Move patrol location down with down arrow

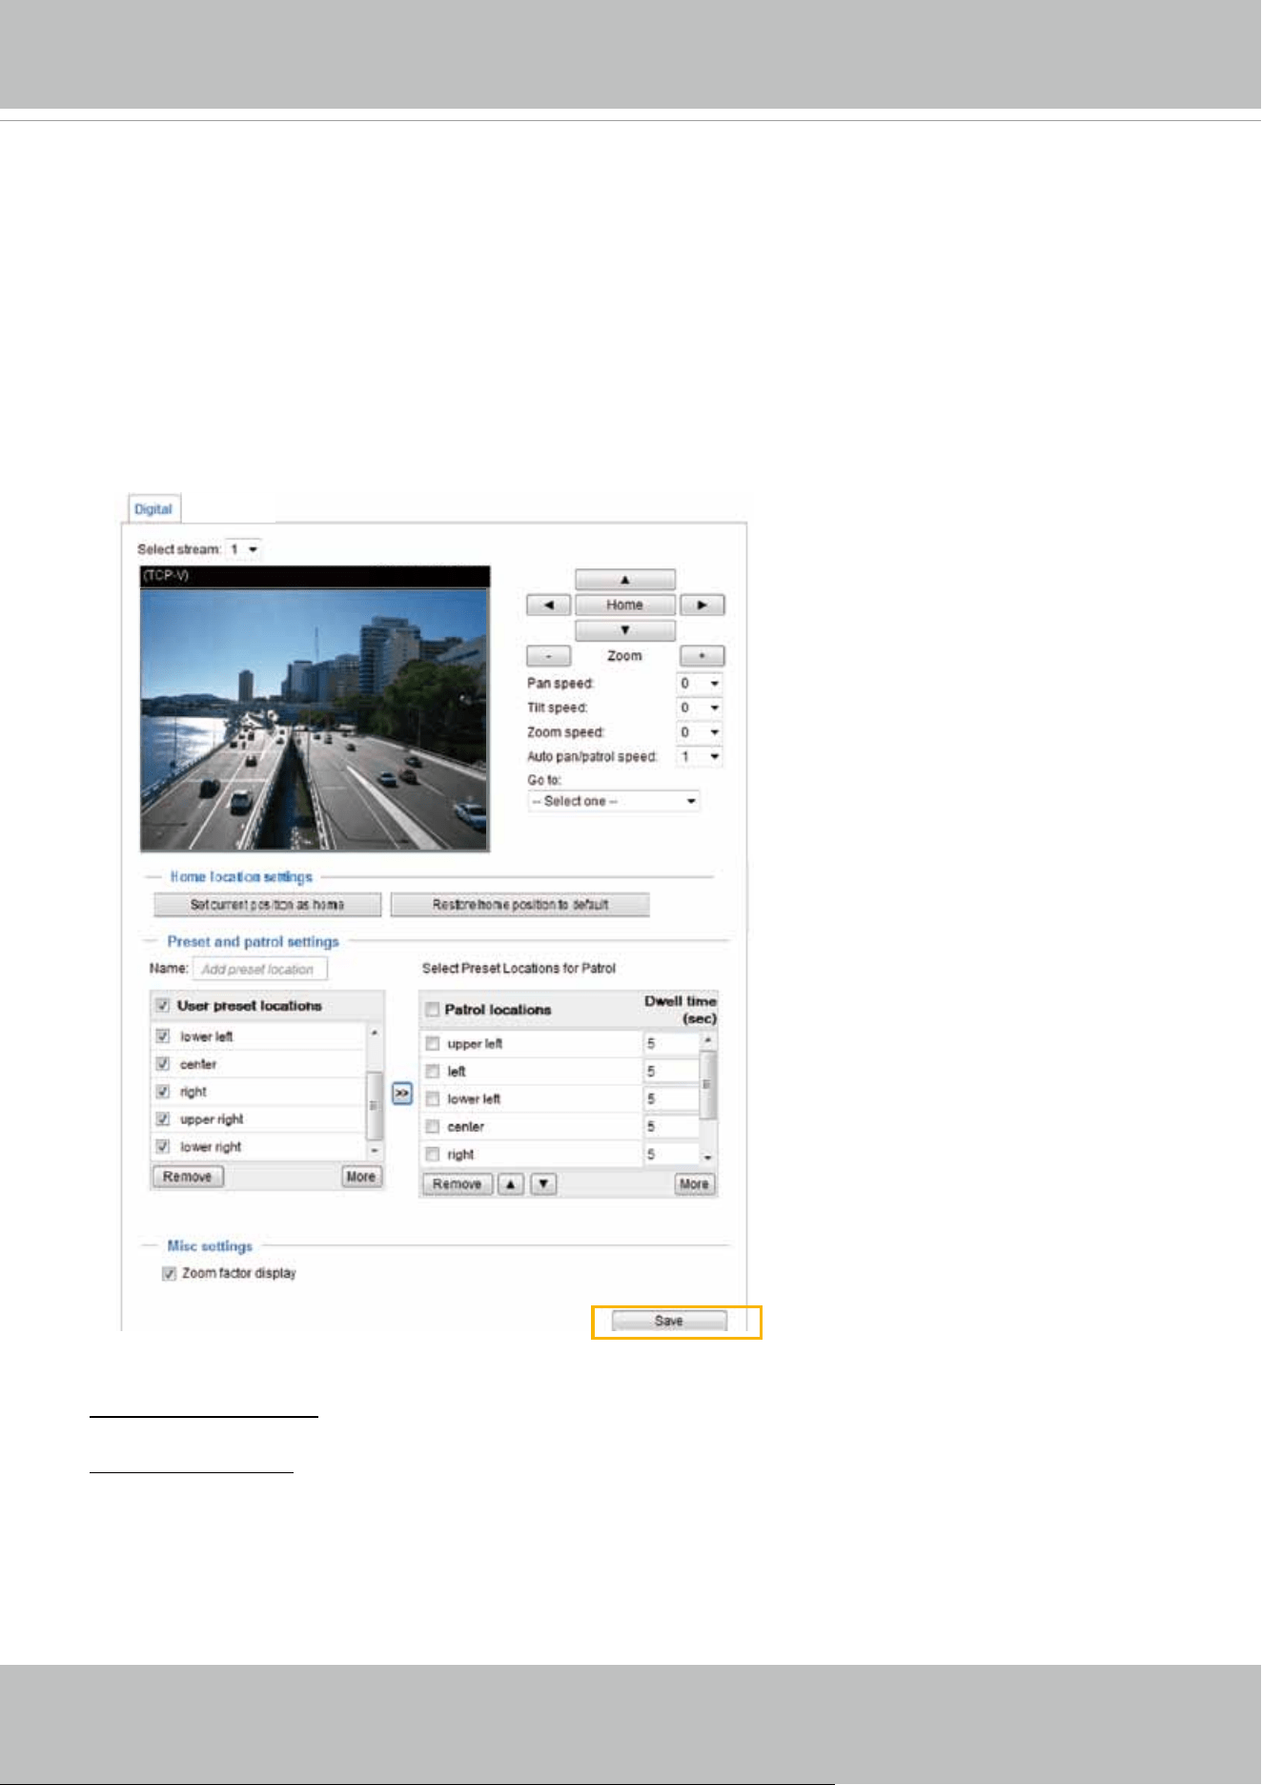[543, 1184]
